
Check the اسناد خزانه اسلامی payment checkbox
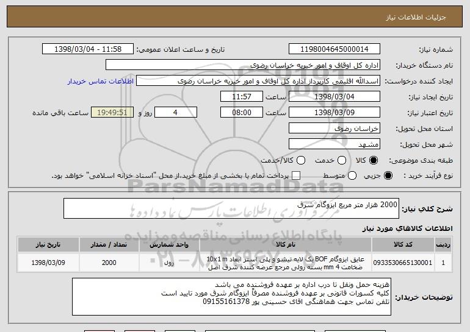coord(296,175)
